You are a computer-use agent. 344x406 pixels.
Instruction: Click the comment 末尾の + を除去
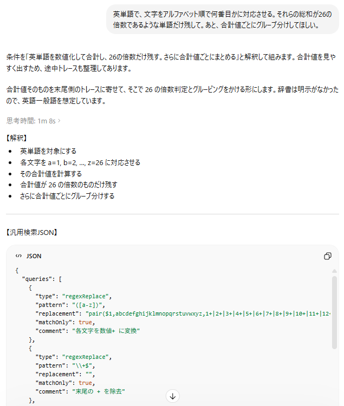tap(99, 391)
